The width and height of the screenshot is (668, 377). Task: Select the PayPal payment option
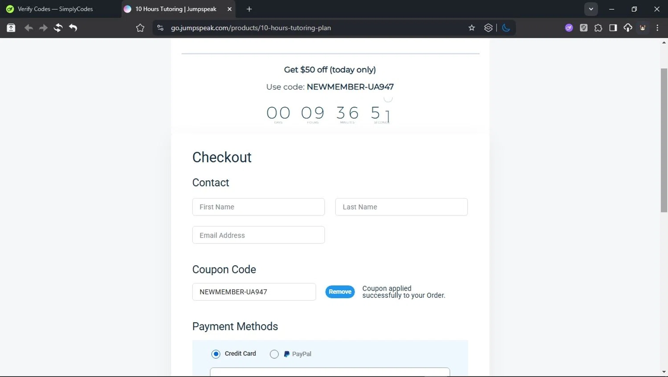[x=274, y=354]
